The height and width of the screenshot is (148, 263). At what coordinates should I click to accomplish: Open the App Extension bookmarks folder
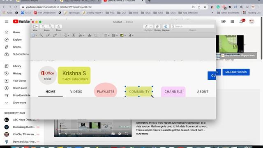[188, 13]
